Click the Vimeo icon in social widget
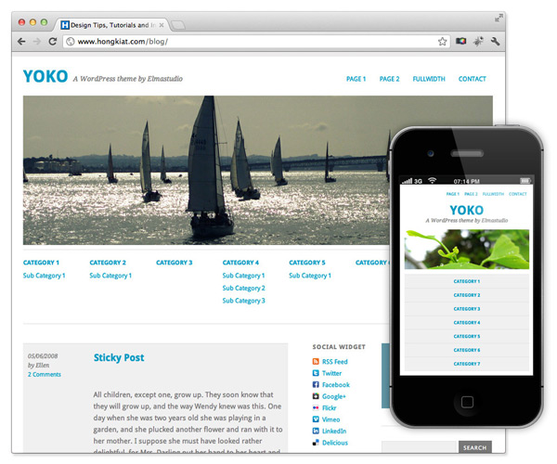Screen dimensions: 557x464 [316, 419]
